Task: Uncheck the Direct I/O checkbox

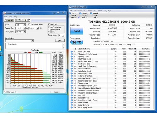Action: [x=49, y=24]
